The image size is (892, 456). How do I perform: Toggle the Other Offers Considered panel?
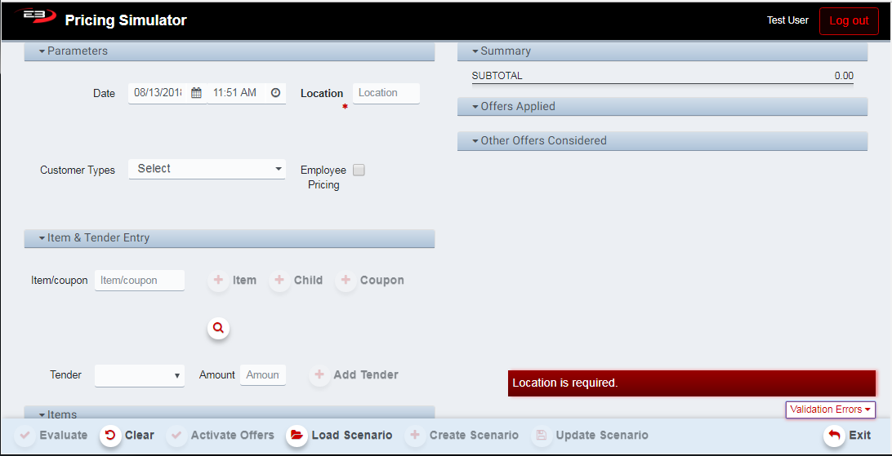click(539, 141)
